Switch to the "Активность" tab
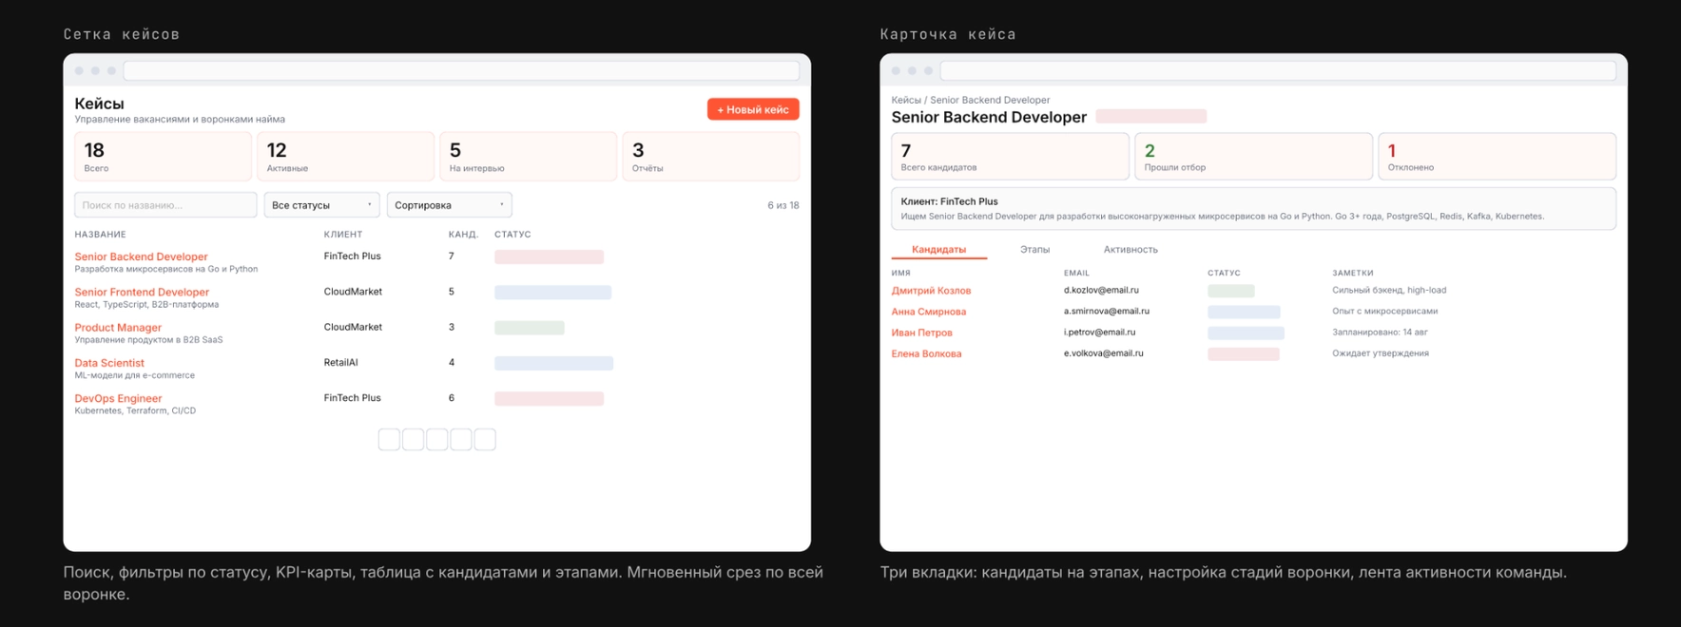The image size is (1681, 627). (1130, 250)
